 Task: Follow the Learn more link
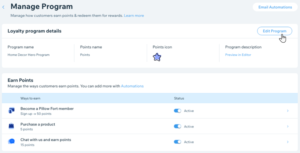point(134,15)
